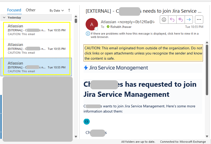Open the more actions ellipsis menu
This screenshot has height=144, width=211.
coord(199,20)
